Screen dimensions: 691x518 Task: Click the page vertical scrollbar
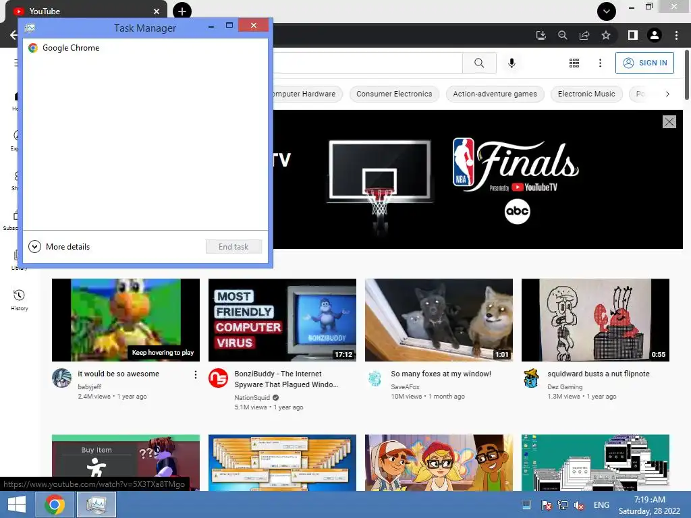tap(686, 75)
